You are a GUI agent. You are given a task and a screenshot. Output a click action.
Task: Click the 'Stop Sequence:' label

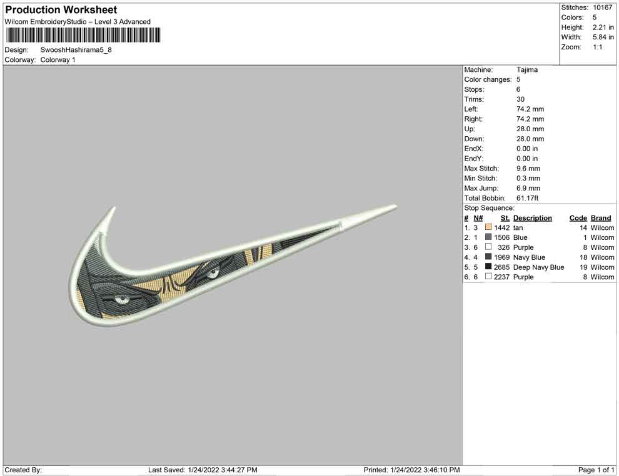[489, 208]
